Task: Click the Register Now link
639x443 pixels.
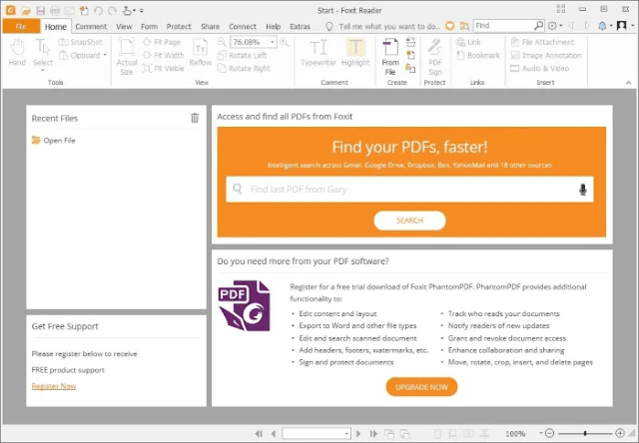Action: 54,386
